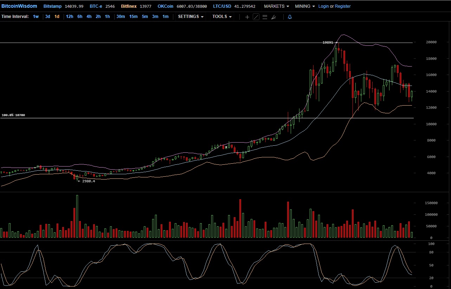Select the Bitfinex market ticker
This screenshot has height=289, width=451.
129,6
